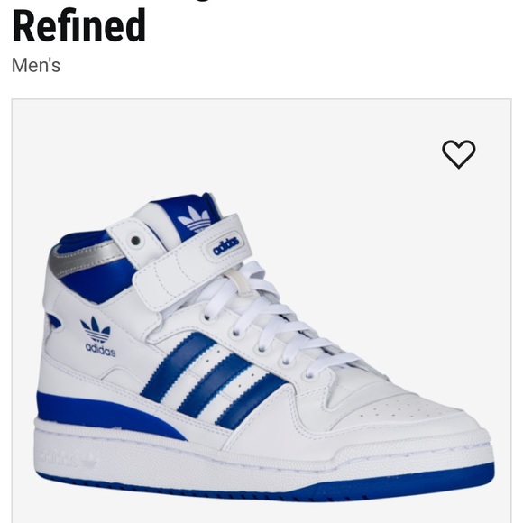523x523 pixels.
Task: Click the adidas badge on ankle strap
Action: (226, 246)
